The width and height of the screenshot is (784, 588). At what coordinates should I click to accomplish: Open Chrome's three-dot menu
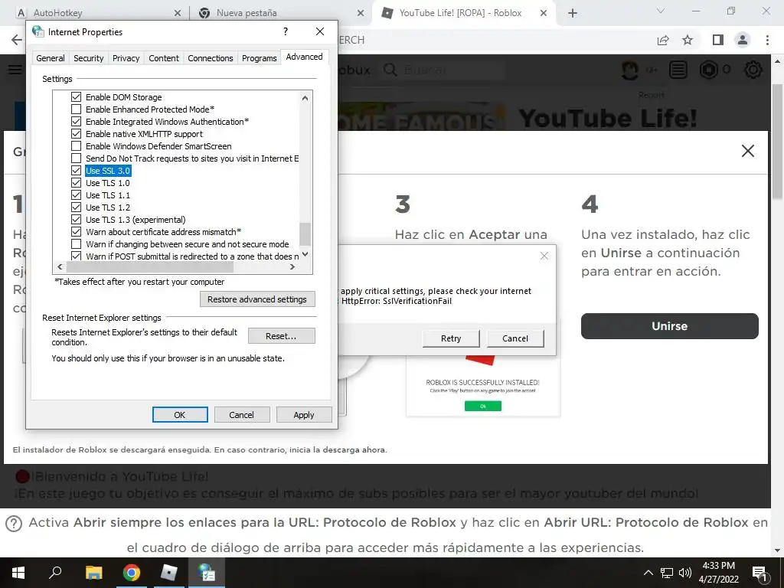point(767,40)
